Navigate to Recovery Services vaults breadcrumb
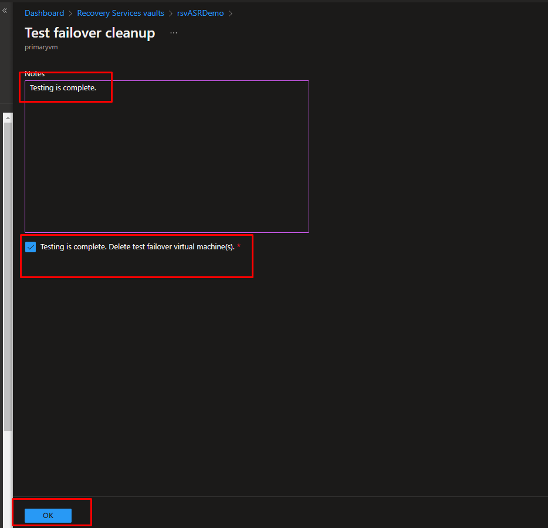 (x=120, y=13)
